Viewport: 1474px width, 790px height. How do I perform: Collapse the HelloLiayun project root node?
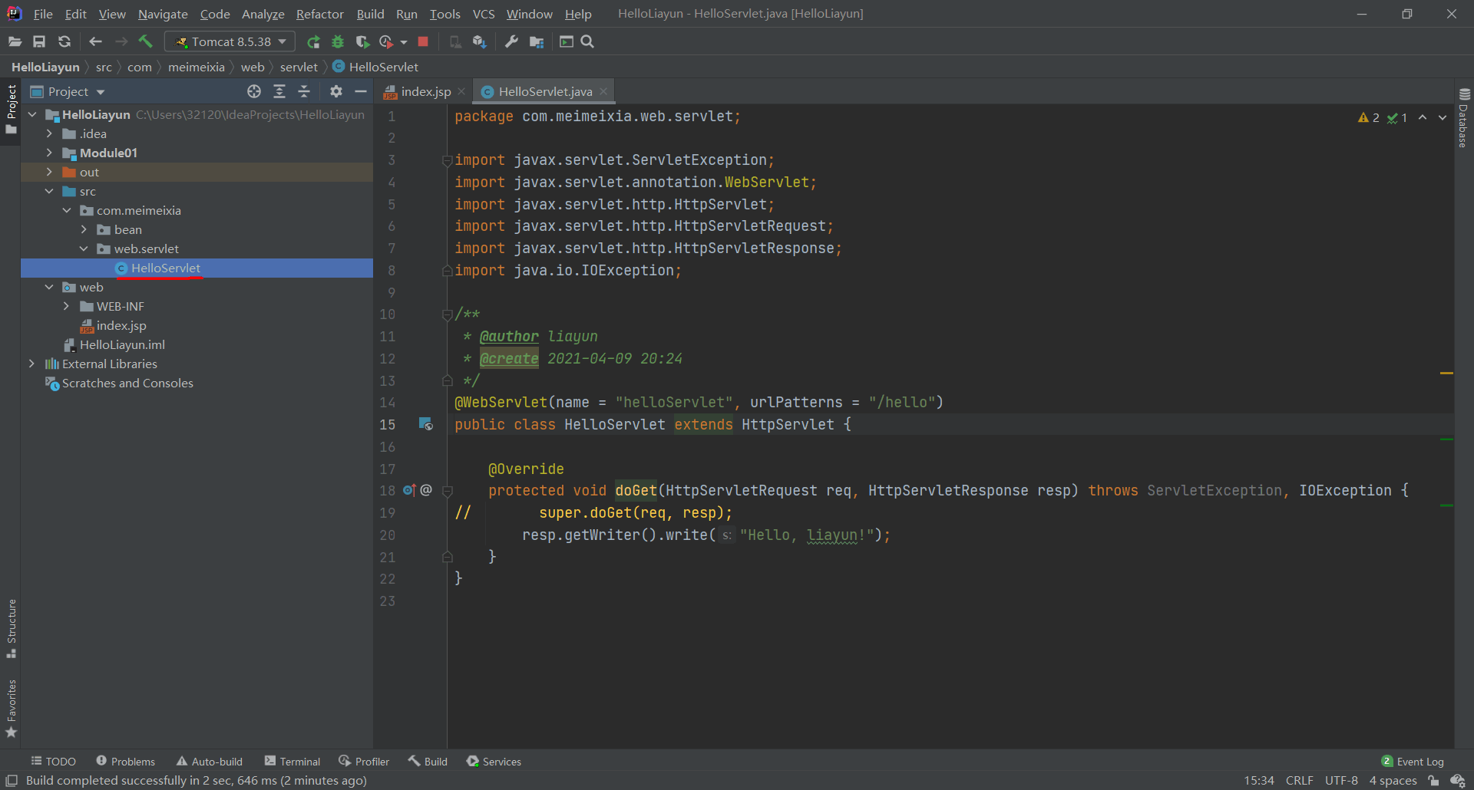coord(32,114)
